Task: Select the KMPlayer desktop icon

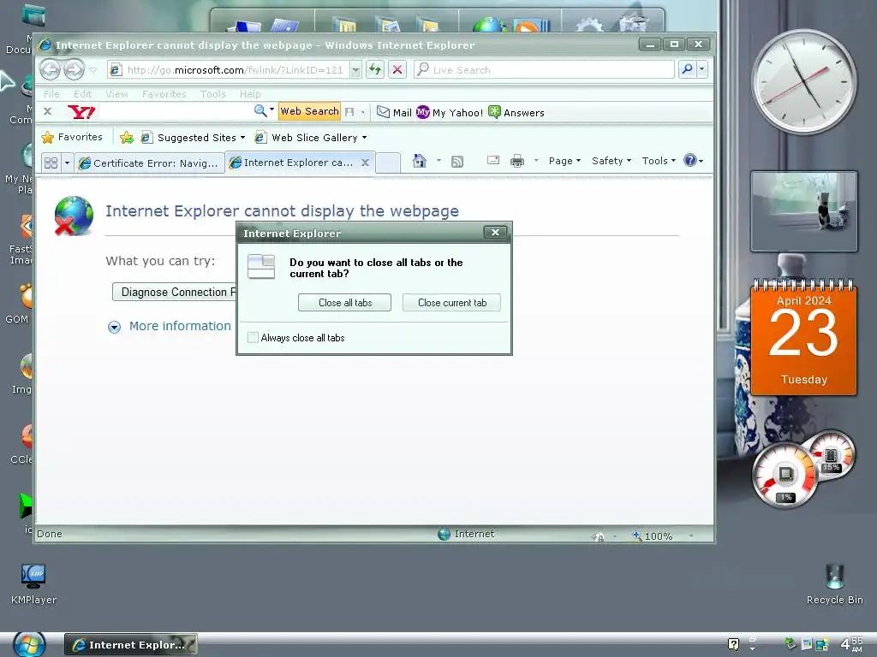Action: point(33,583)
